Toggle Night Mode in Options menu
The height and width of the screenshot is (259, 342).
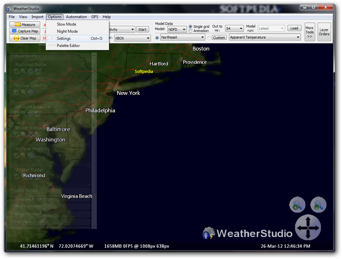77,31
